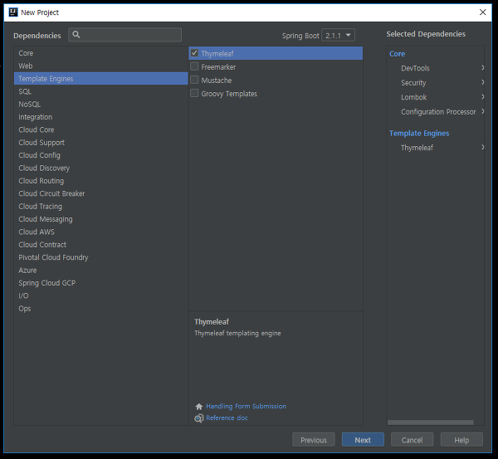Click the Groovy Templates label
This screenshot has width=498, height=459.
[229, 94]
